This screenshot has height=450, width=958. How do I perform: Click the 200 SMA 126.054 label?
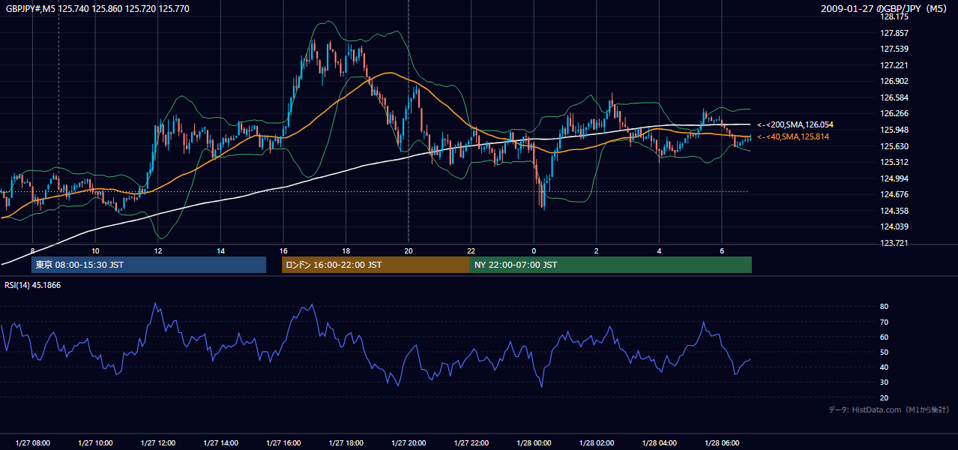[x=795, y=124]
